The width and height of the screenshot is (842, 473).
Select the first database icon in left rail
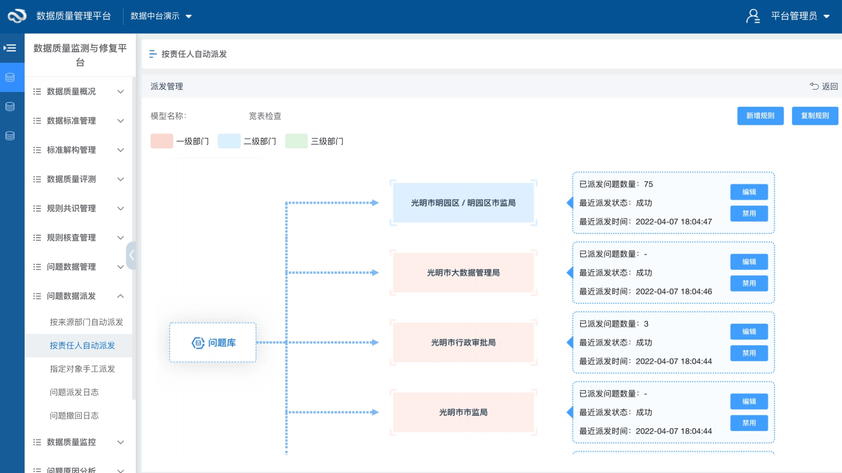click(10, 77)
